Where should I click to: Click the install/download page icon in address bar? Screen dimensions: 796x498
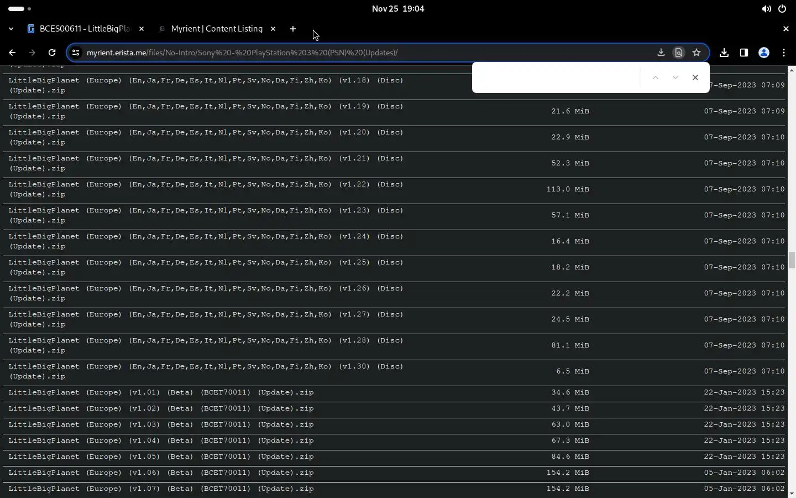tap(661, 53)
